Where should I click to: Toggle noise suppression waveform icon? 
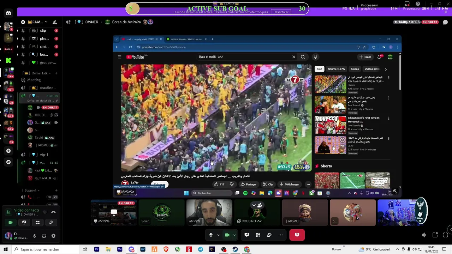[x=45, y=212]
